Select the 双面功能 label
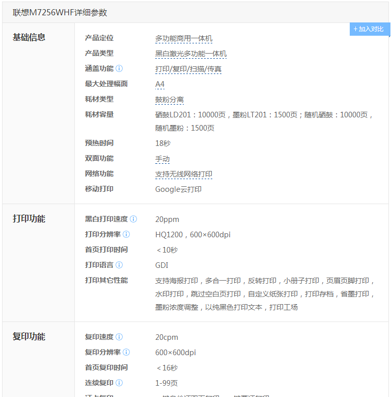Viewport: 392px width, 397px height. click(x=99, y=159)
